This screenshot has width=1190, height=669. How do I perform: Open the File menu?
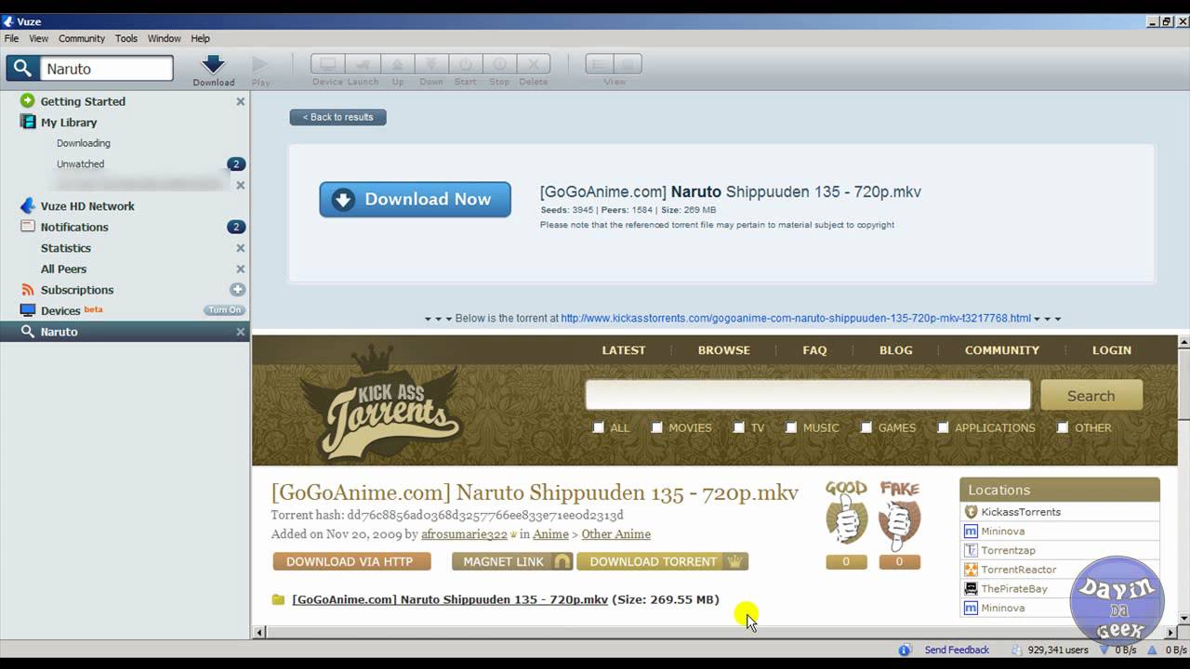[11, 39]
